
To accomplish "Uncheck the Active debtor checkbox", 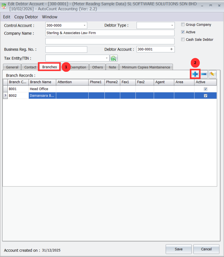I will 183,32.
